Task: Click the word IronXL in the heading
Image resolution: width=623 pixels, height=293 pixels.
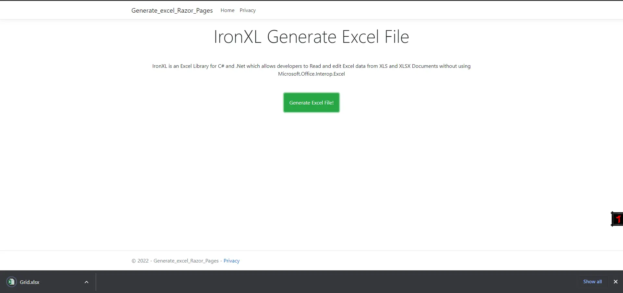Action: pos(237,37)
